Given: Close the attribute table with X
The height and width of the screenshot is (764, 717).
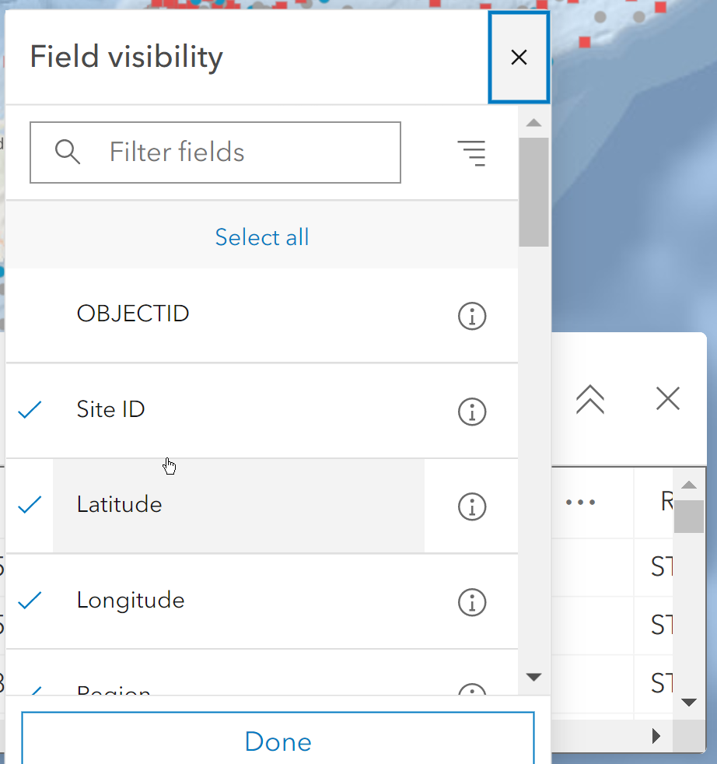Looking at the screenshot, I should click(x=668, y=399).
